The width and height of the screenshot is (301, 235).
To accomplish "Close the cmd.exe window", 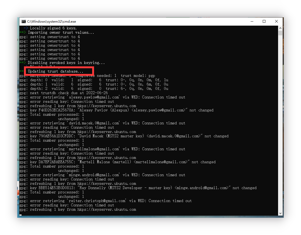I will [276, 22].
